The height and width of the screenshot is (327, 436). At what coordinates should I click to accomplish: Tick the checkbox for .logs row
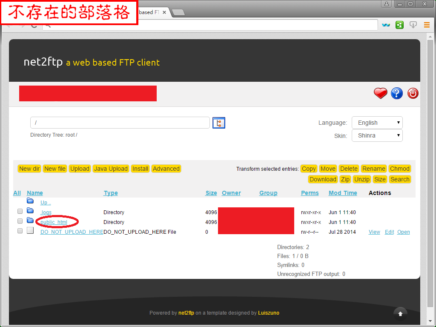[20, 211]
